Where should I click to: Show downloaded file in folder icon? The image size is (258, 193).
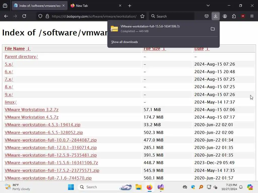[x=213, y=29]
